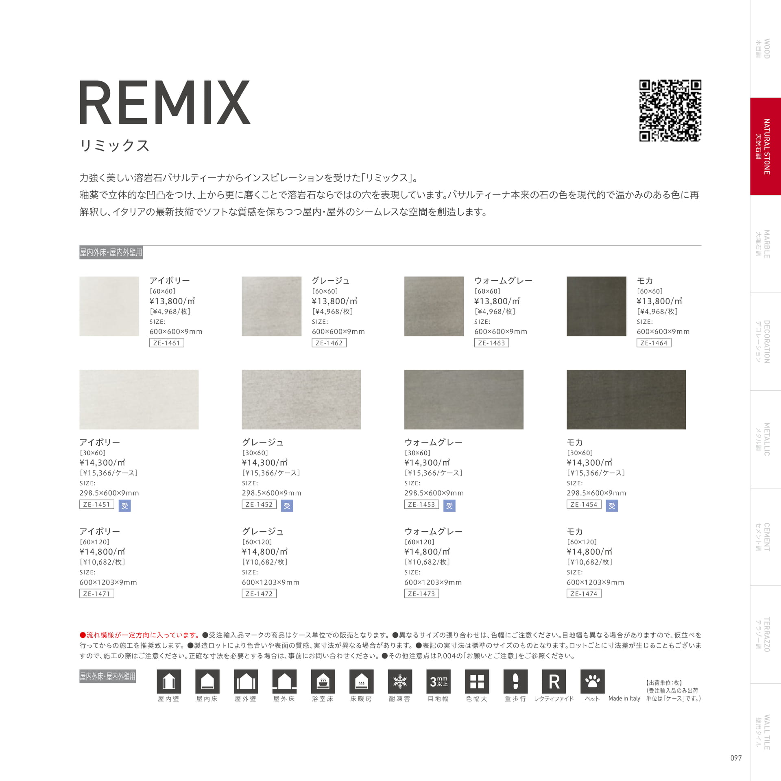The image size is (781, 781).
Task: Click the 屋内床 indoor floor icon
Action: coord(207,681)
